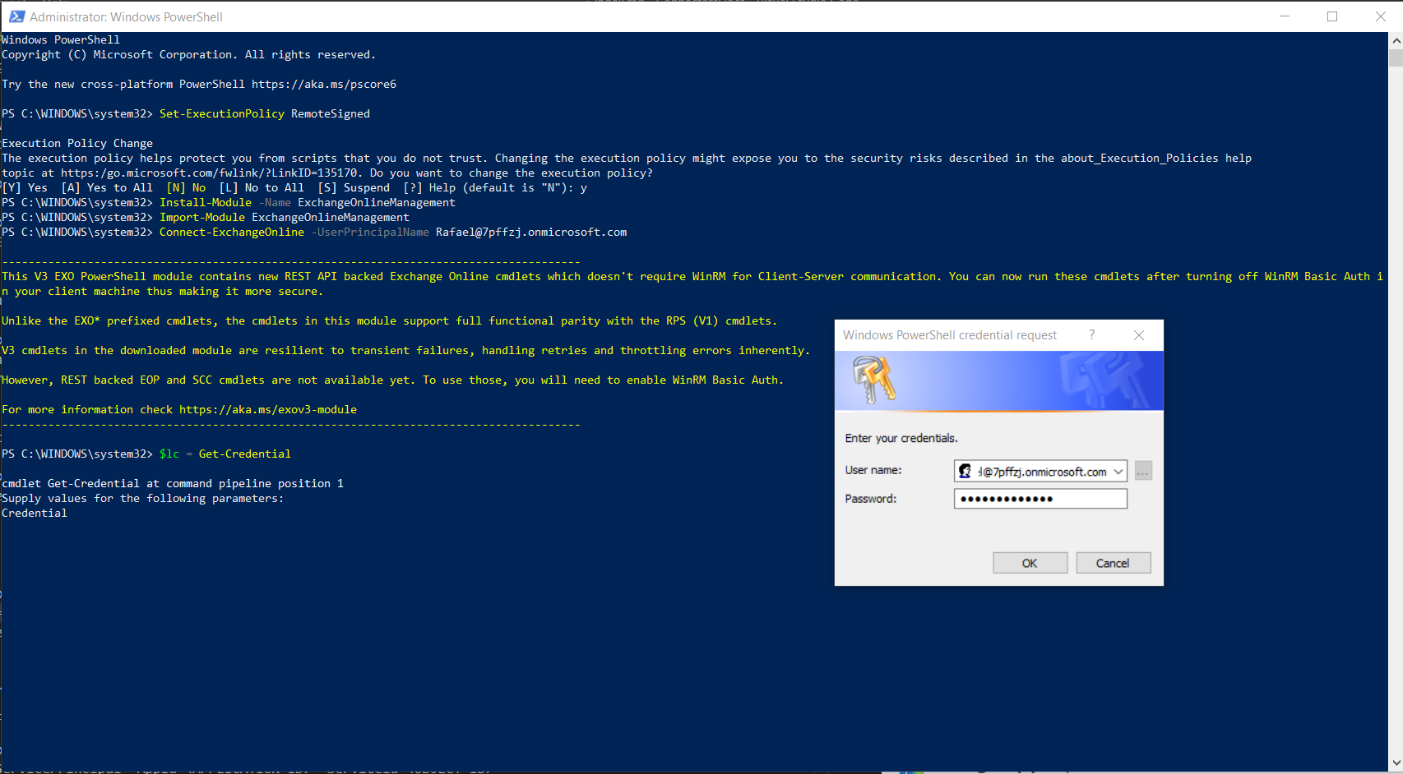Click the User name combo box text
Image resolution: width=1403 pixels, height=774 pixels.
pos(1042,472)
